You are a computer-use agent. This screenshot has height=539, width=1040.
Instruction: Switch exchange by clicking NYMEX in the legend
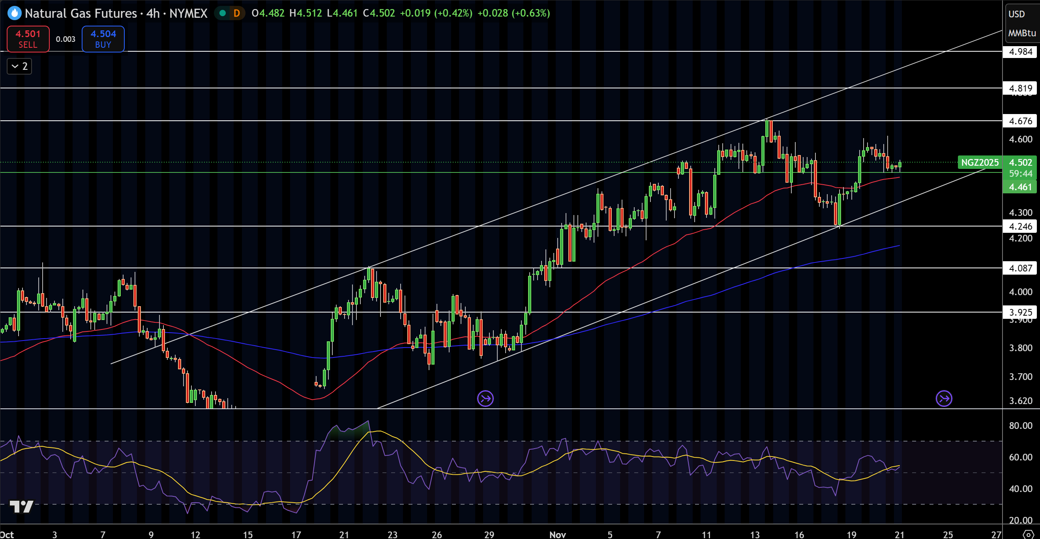(x=188, y=13)
